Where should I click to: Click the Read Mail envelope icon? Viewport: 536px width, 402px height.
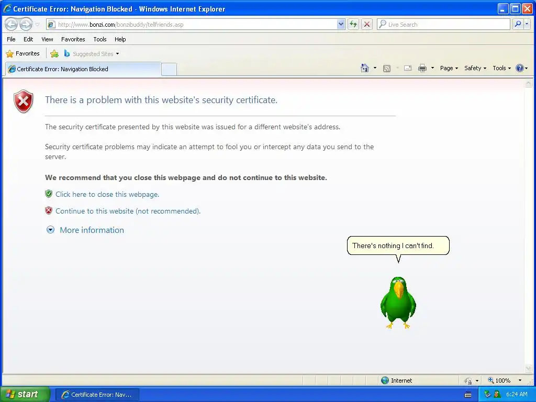(x=407, y=68)
